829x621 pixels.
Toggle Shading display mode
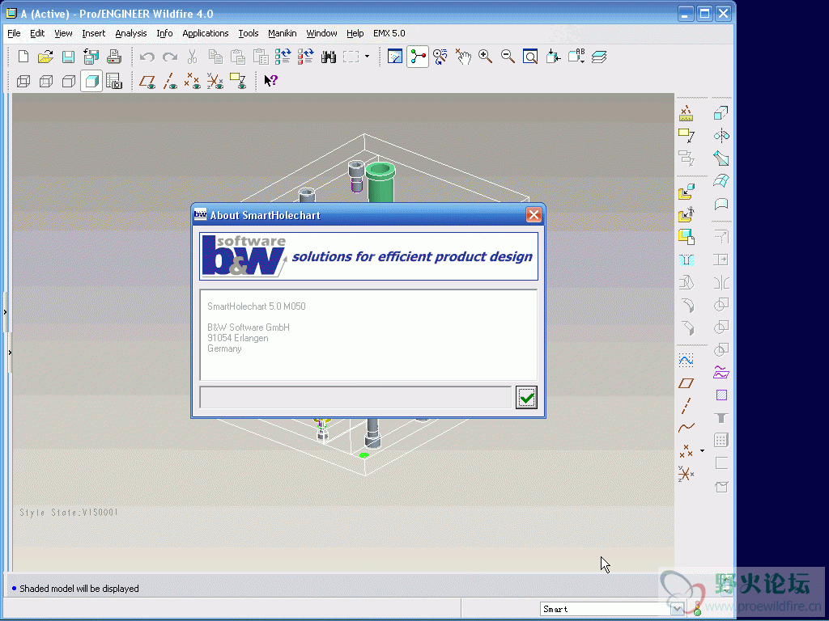(x=91, y=82)
